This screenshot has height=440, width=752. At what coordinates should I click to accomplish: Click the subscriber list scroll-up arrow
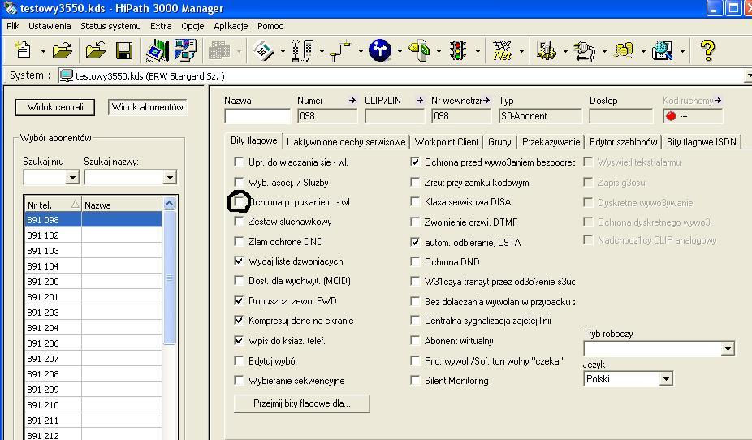coord(169,204)
